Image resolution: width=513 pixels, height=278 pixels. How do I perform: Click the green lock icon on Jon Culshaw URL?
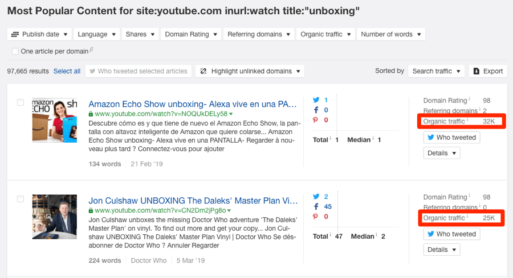coord(91,210)
